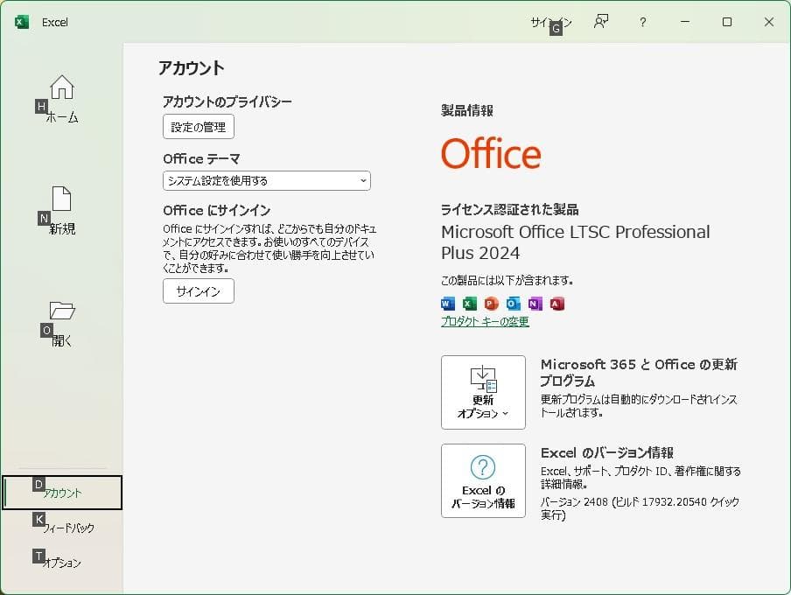Viewport: 791px width, 595px height.
Task: Click the サインイン button
Action: (198, 291)
